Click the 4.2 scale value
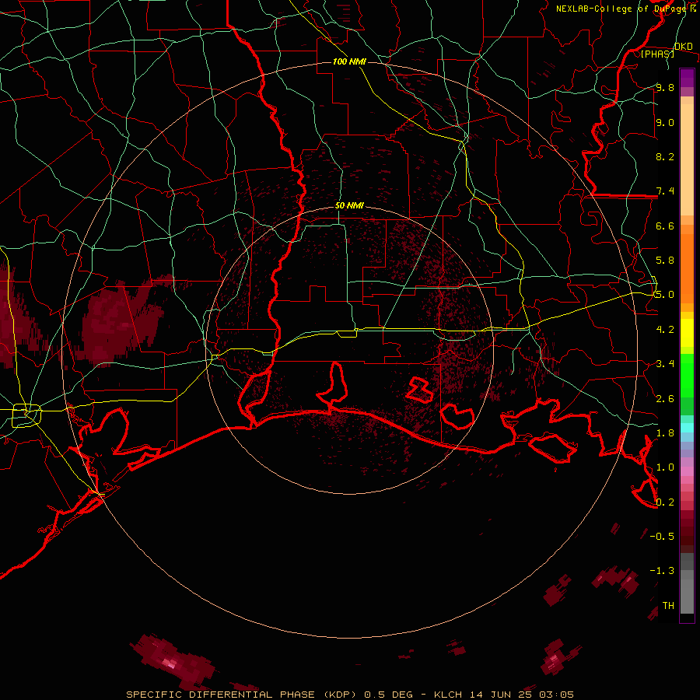The image size is (700, 700). coord(665,330)
